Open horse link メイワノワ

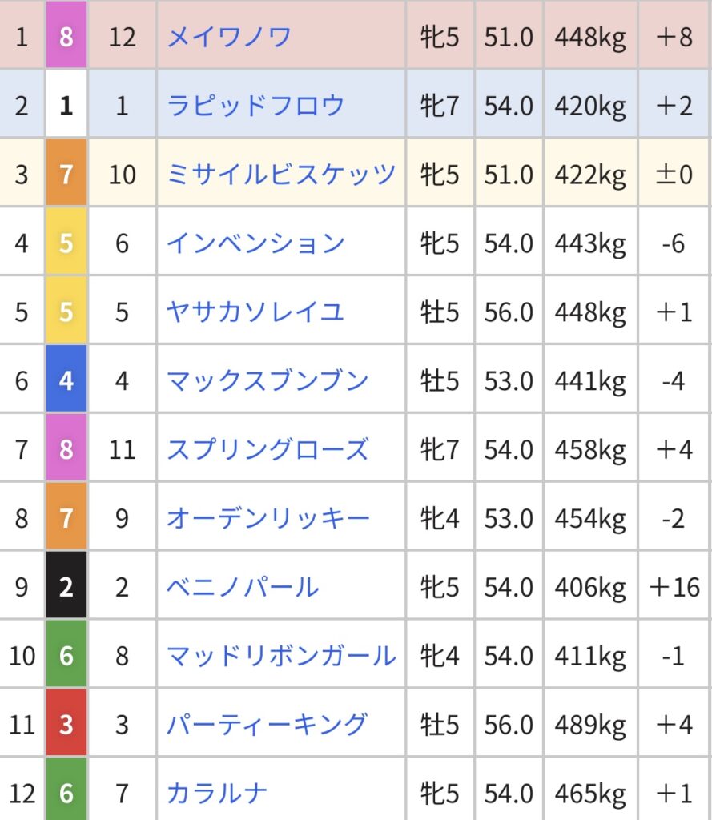pyautogui.click(x=229, y=37)
